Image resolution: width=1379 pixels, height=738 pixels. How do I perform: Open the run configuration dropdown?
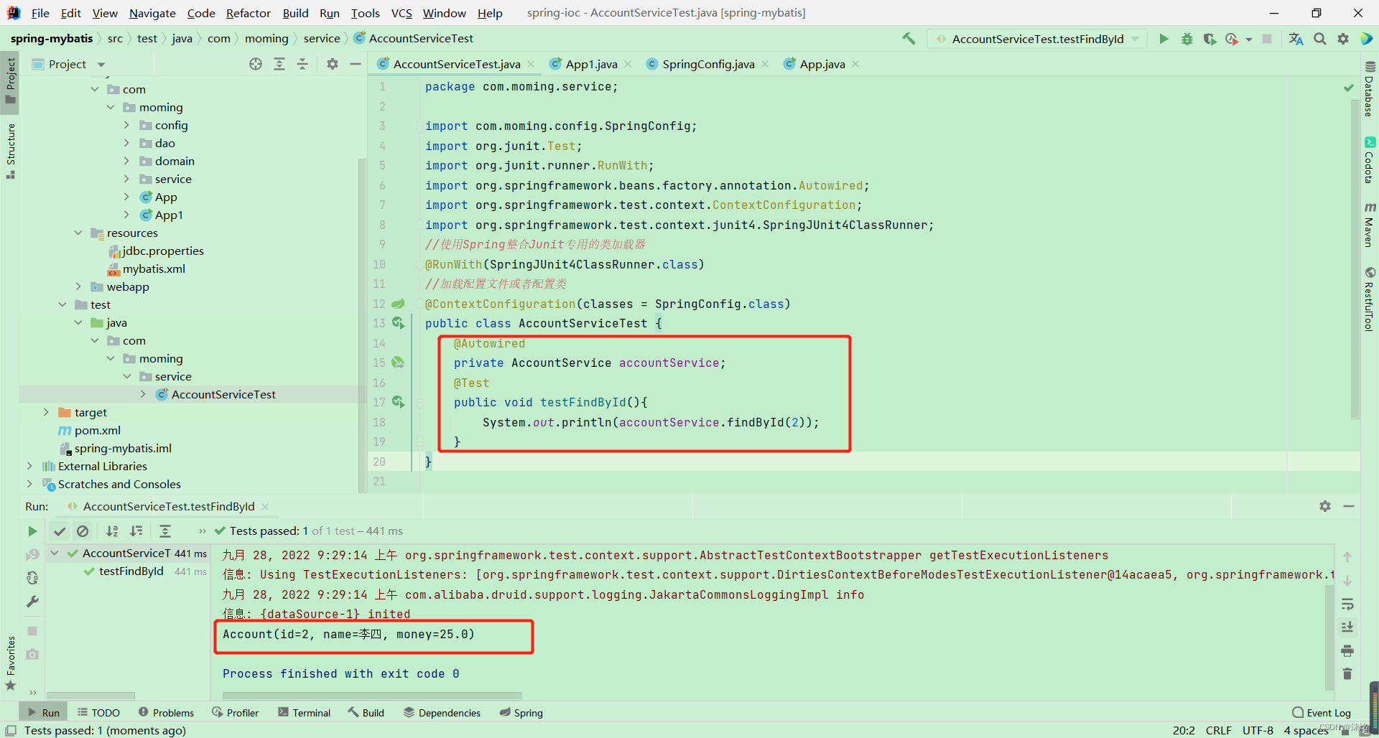[1038, 39]
